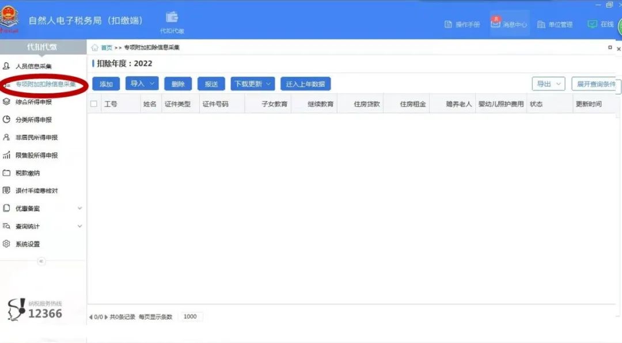This screenshot has width=622, height=343.
Task: Open the 导入 import dropdown
Action: pyautogui.click(x=142, y=83)
